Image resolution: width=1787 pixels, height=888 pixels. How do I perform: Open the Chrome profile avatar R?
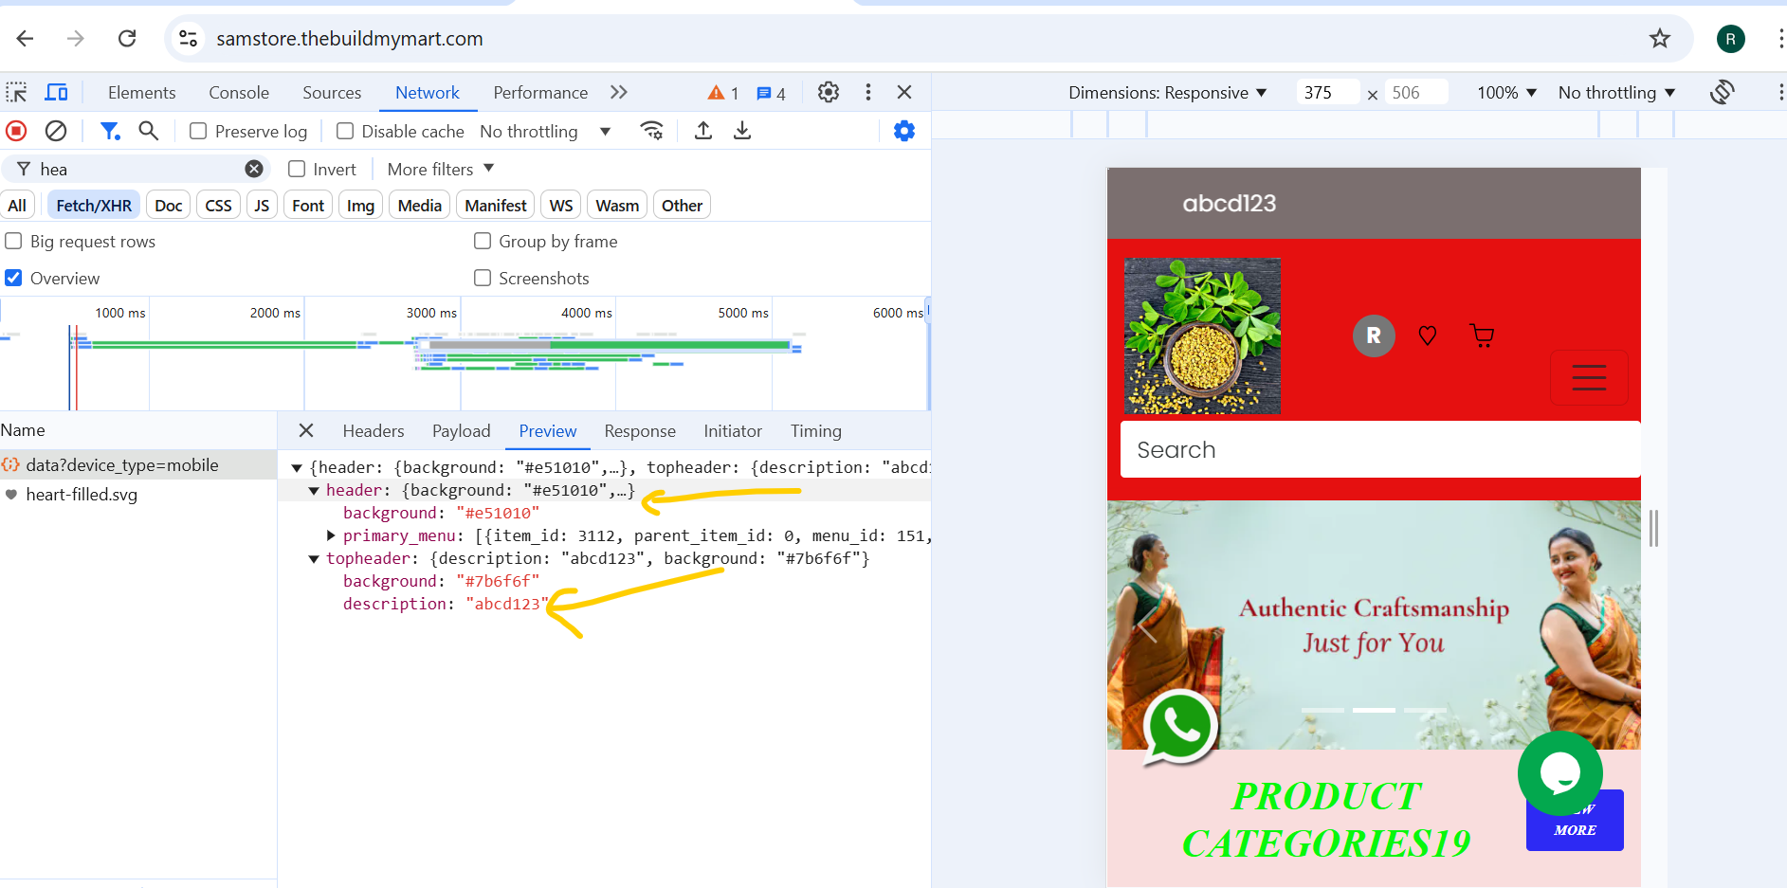pos(1730,39)
